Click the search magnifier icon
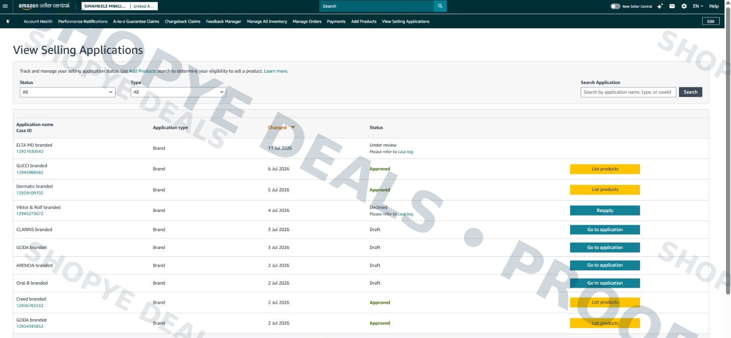This screenshot has height=338, width=731. click(x=440, y=6)
